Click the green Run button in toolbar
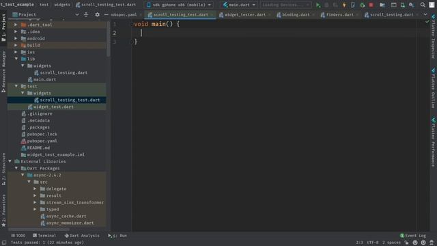 coord(318,5)
